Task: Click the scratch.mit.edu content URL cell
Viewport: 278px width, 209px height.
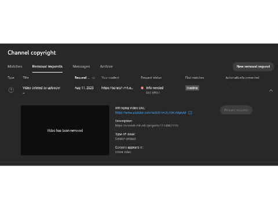Action: tap(117, 88)
